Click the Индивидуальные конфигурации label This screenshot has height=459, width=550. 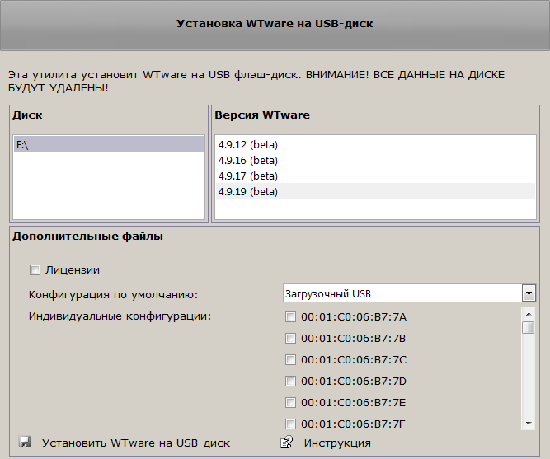120,316
